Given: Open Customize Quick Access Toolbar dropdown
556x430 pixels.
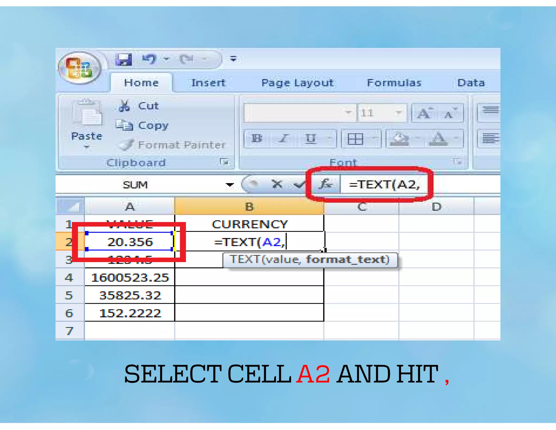Looking at the screenshot, I should 233,58.
